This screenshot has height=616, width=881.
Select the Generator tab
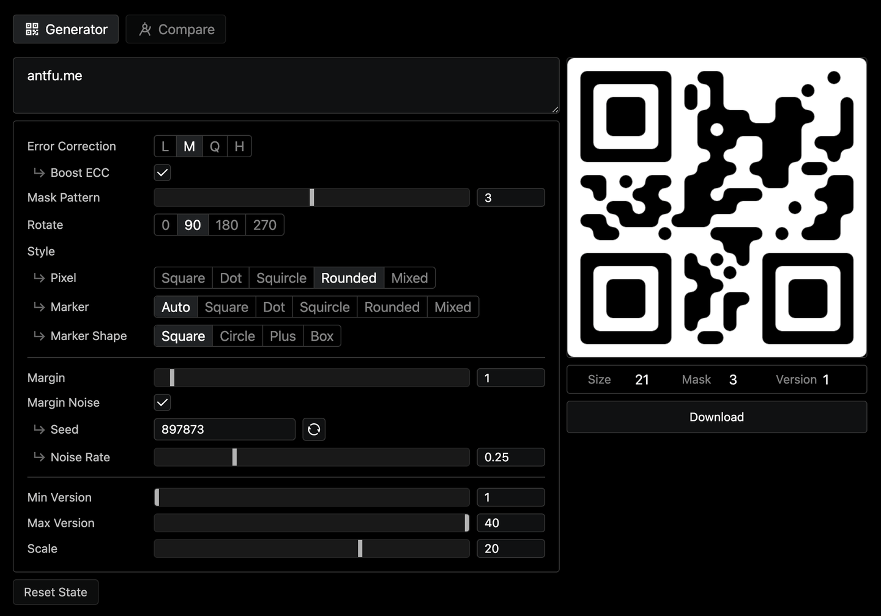click(65, 29)
